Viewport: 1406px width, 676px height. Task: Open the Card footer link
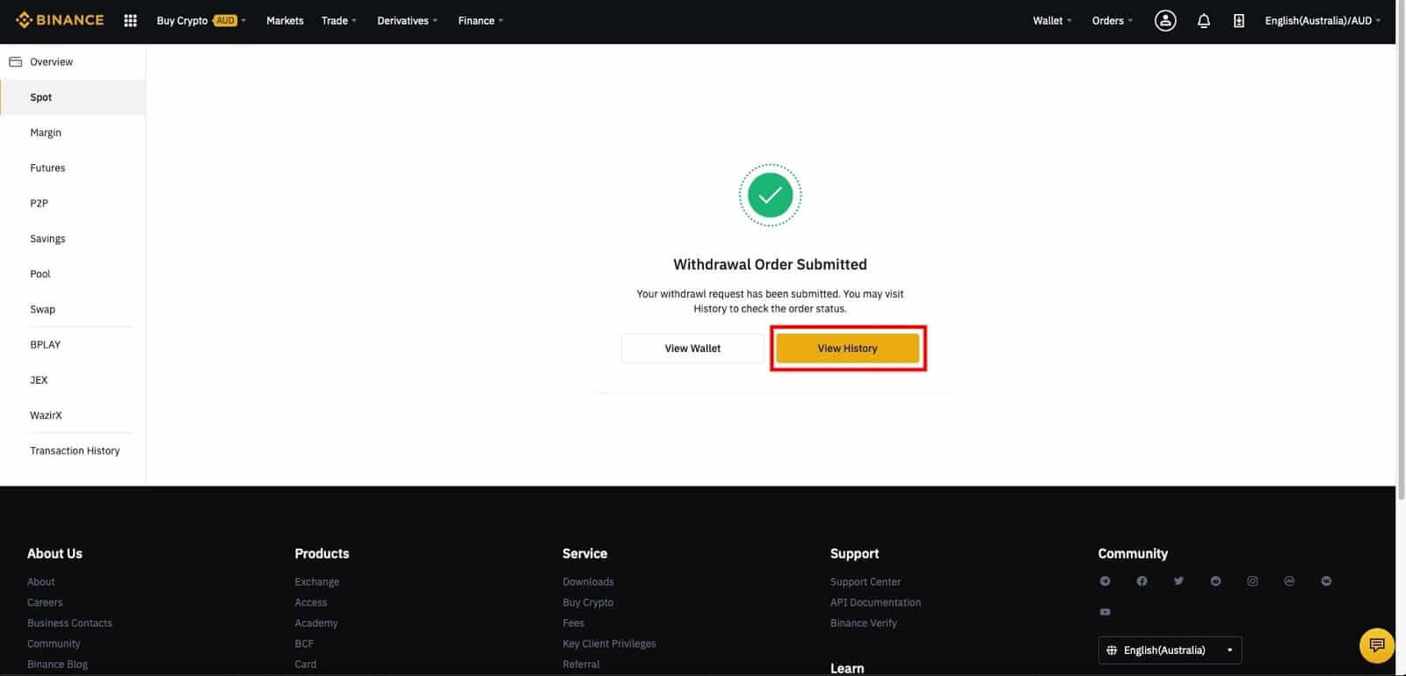point(306,665)
